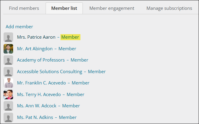Image resolution: width=199 pixels, height=124 pixels.
Task: Click Mrs. Patrice Aaron's placeholder avatar icon
Action: pyautogui.click(x=8, y=37)
